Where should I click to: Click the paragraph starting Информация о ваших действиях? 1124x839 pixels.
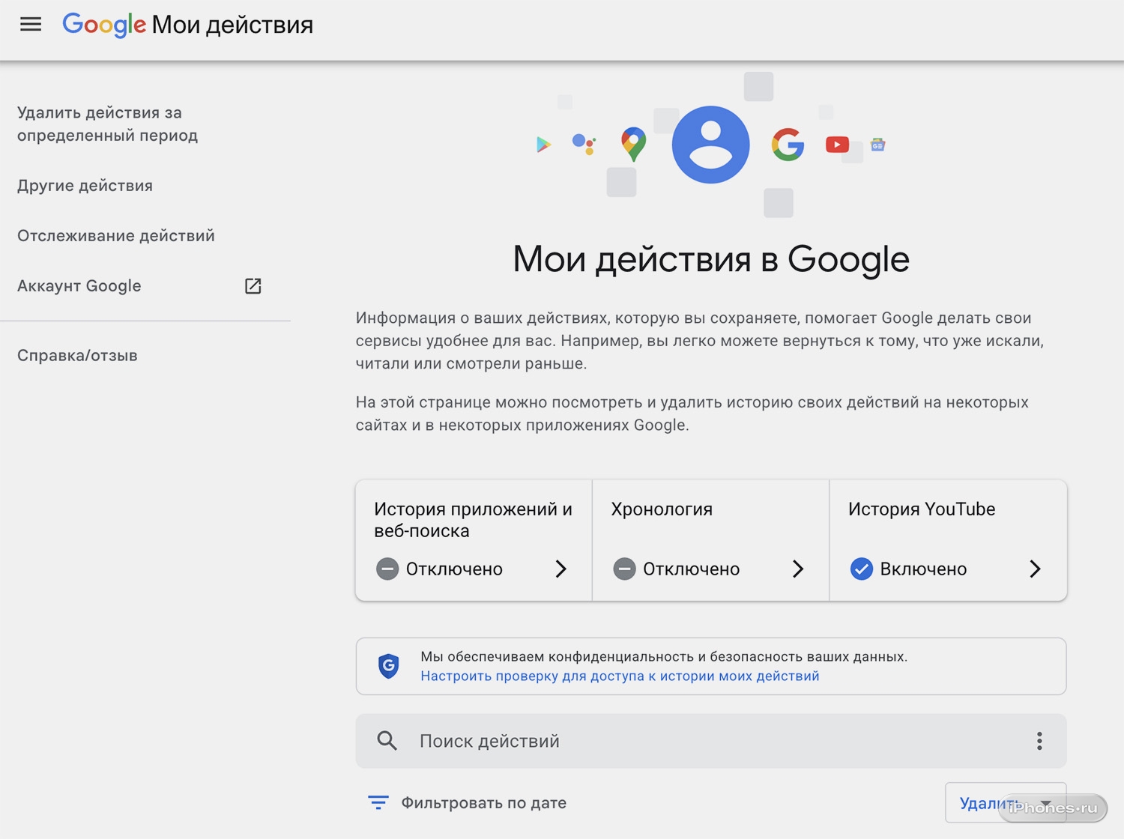point(700,341)
